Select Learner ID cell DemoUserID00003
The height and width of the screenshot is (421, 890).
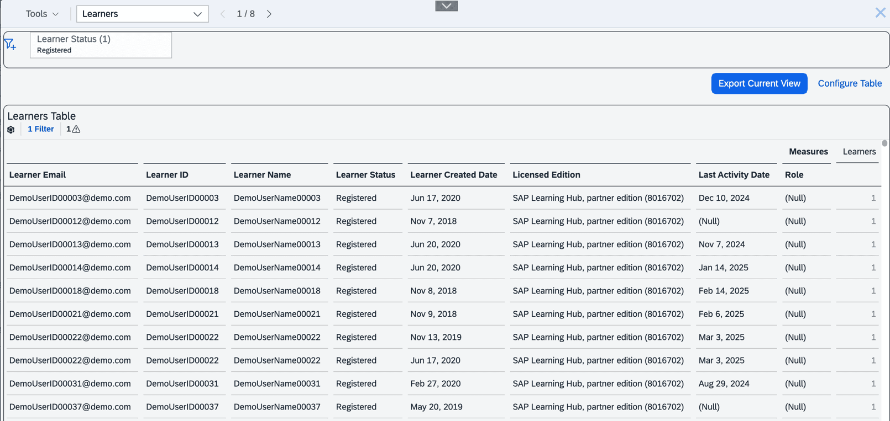(x=182, y=198)
